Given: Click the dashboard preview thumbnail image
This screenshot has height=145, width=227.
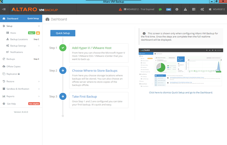Looking at the screenshot, I should tap(181, 68).
